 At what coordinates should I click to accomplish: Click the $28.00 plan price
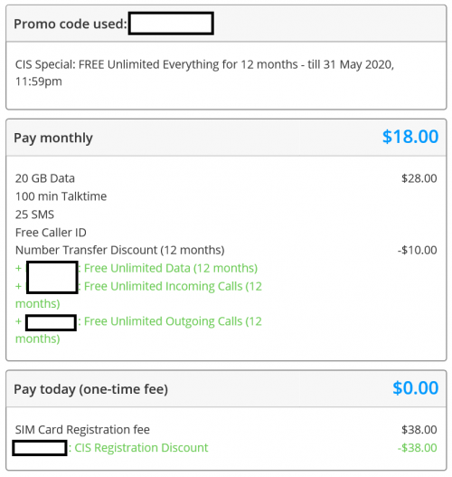pos(419,178)
